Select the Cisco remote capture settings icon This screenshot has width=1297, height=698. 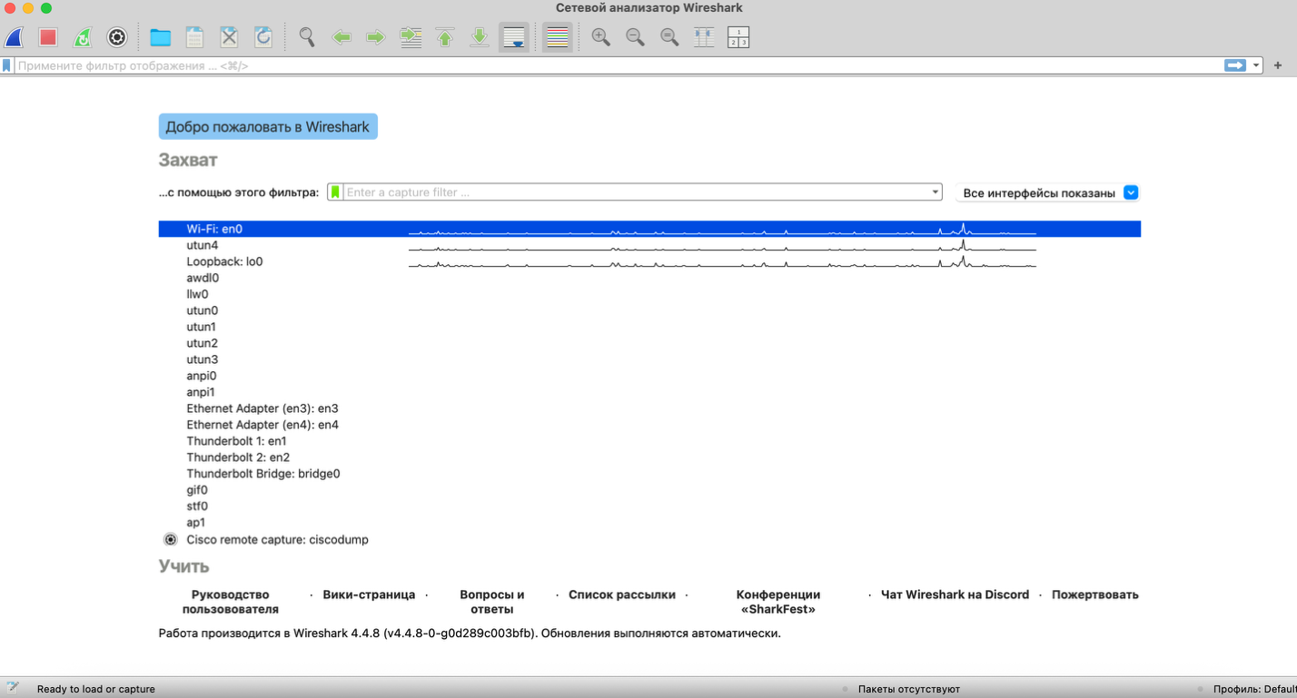point(170,539)
